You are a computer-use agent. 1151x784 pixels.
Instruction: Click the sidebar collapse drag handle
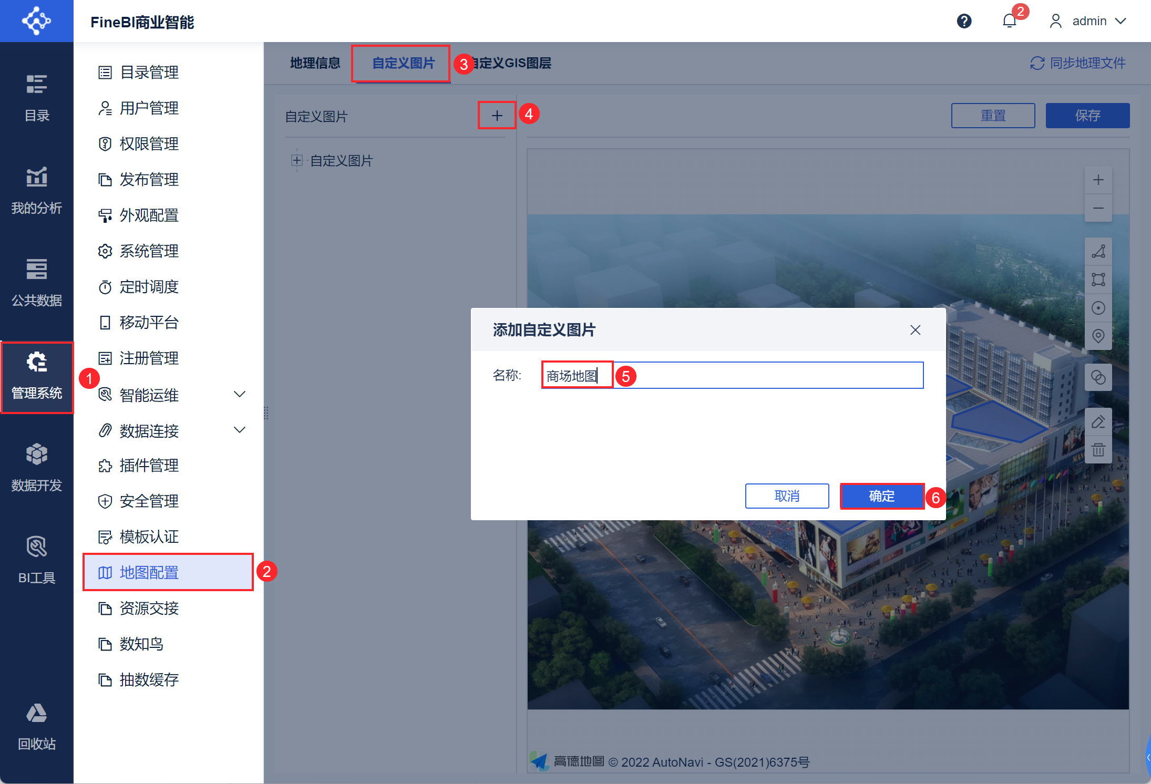click(266, 413)
